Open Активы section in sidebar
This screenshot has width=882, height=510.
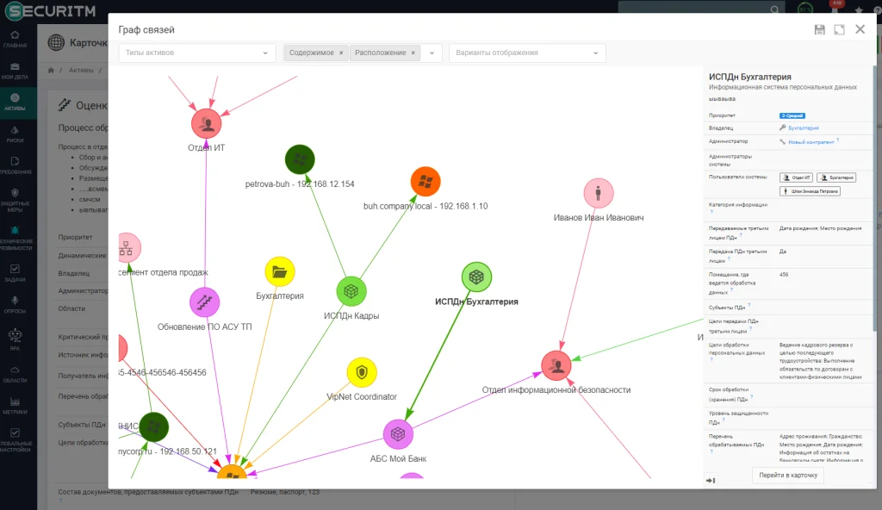pos(16,102)
